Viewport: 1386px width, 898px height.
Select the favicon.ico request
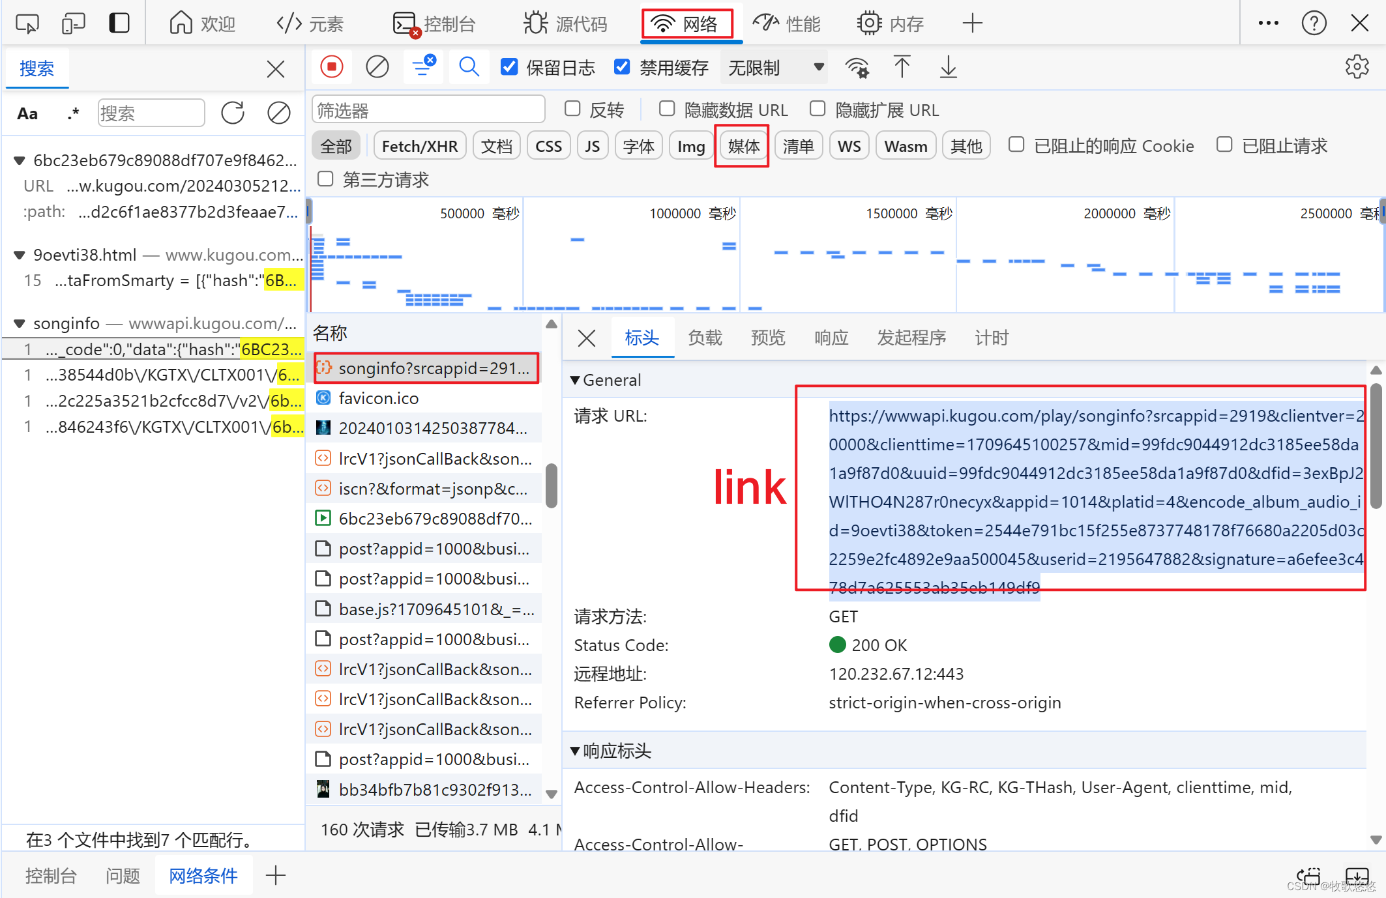pos(424,398)
